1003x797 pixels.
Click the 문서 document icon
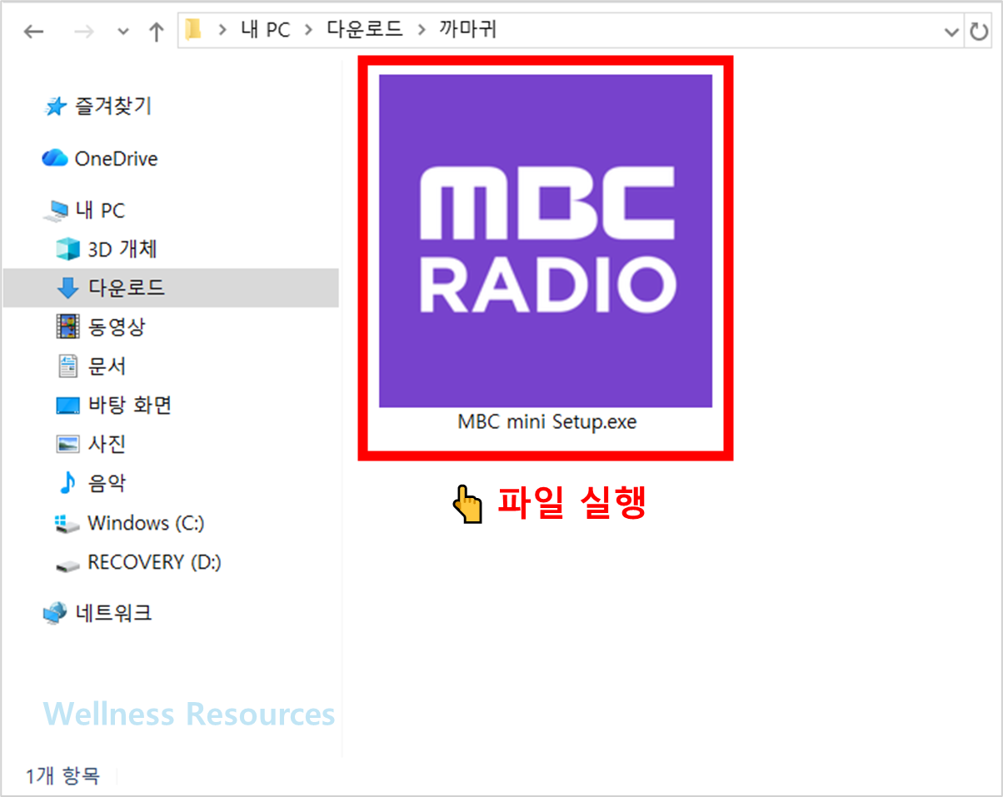67,366
